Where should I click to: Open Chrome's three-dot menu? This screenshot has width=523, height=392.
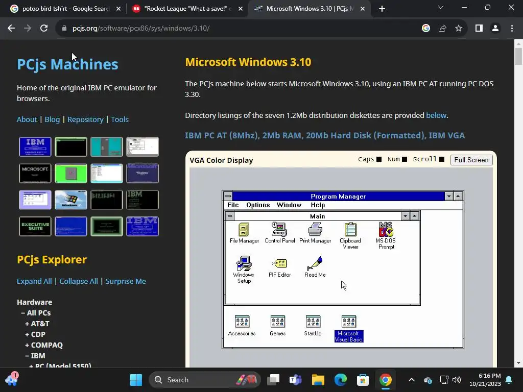click(x=512, y=29)
